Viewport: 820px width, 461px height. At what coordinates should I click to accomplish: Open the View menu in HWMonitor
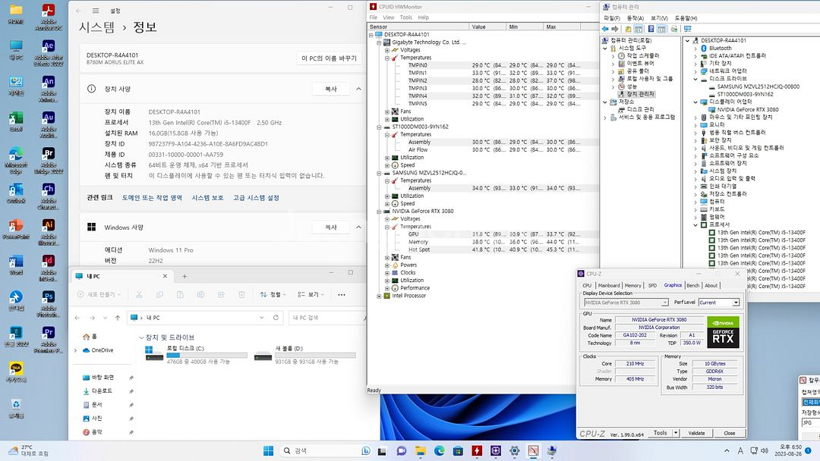click(389, 17)
